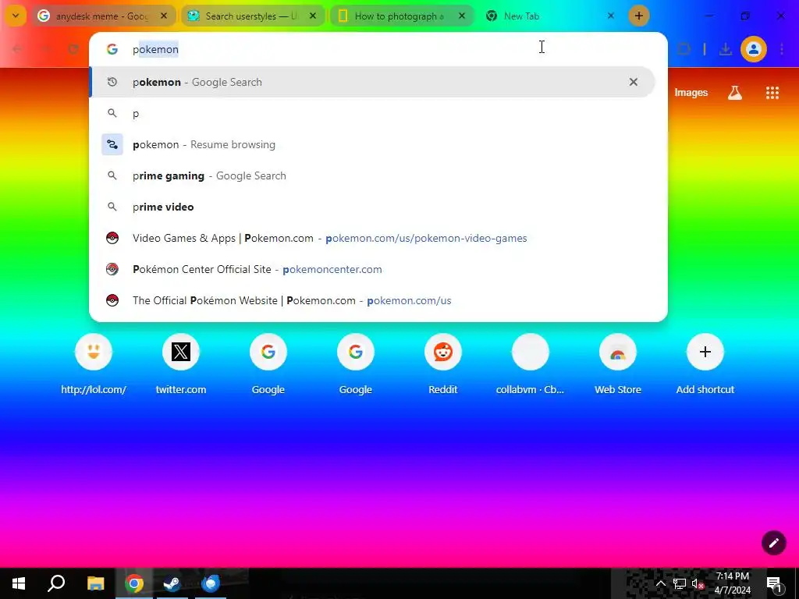799x599 pixels.
Task: Click the address bar containing pokemon
Action: point(378,49)
